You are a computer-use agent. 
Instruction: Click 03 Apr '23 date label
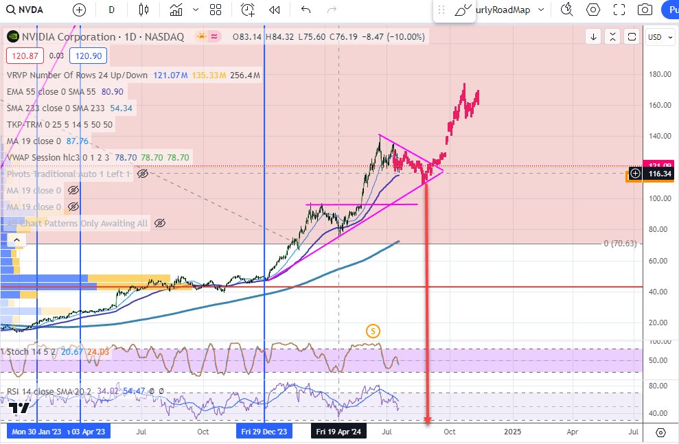click(89, 432)
